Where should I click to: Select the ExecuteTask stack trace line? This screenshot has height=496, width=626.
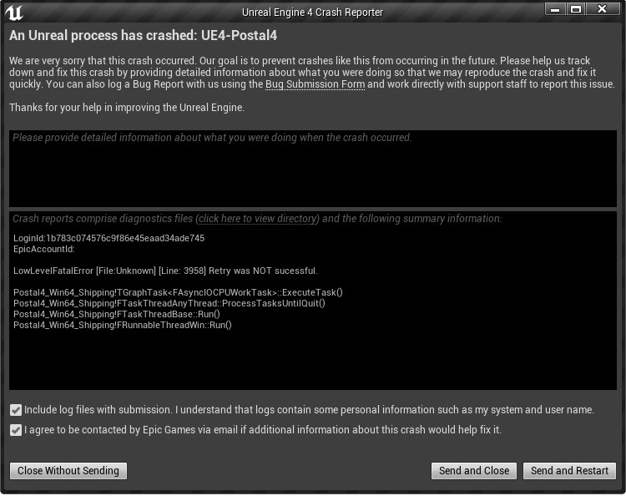178,292
